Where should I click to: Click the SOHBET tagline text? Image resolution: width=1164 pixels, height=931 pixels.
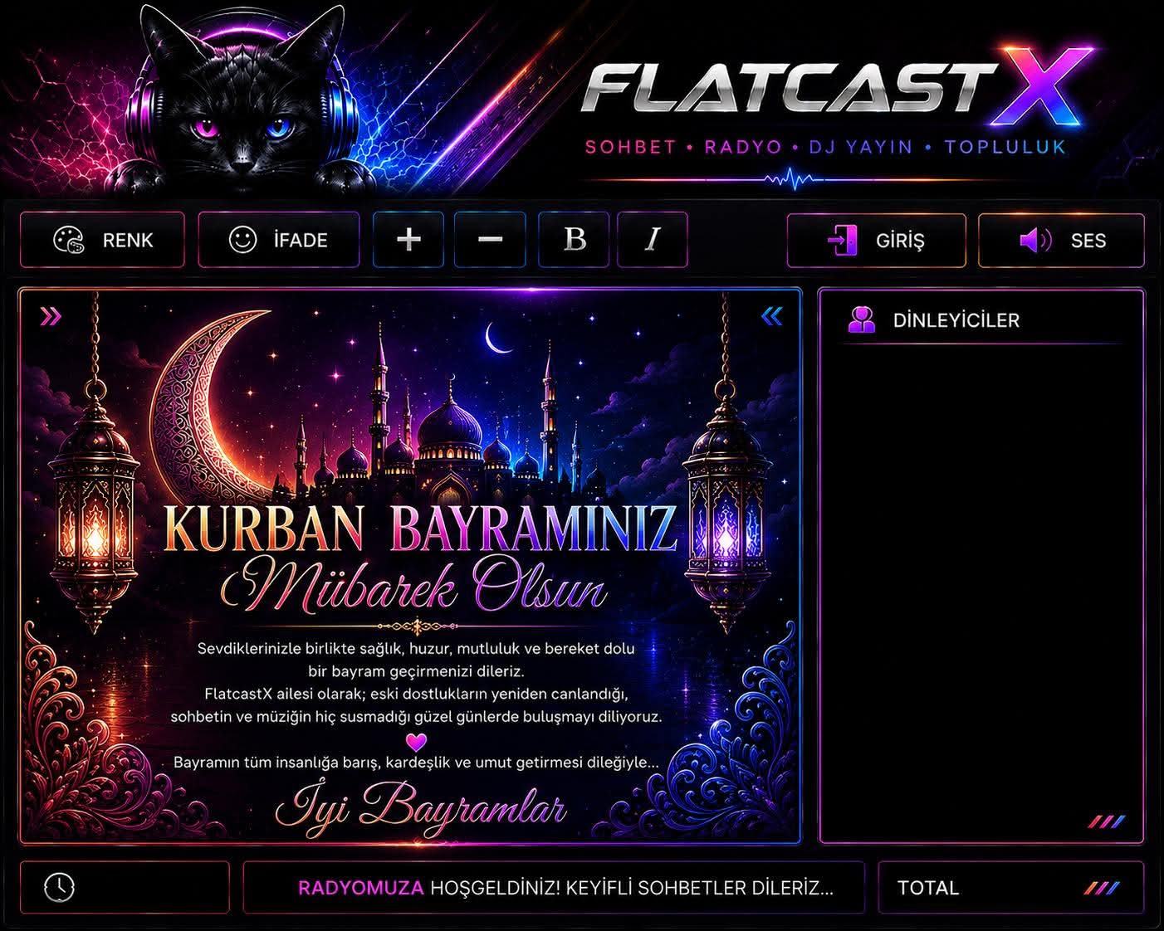631,148
